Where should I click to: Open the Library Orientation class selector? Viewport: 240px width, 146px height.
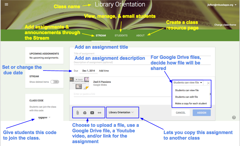(x=121, y=112)
